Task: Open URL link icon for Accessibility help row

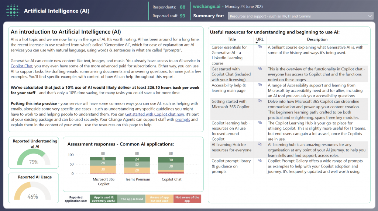Action: (x=260, y=85)
